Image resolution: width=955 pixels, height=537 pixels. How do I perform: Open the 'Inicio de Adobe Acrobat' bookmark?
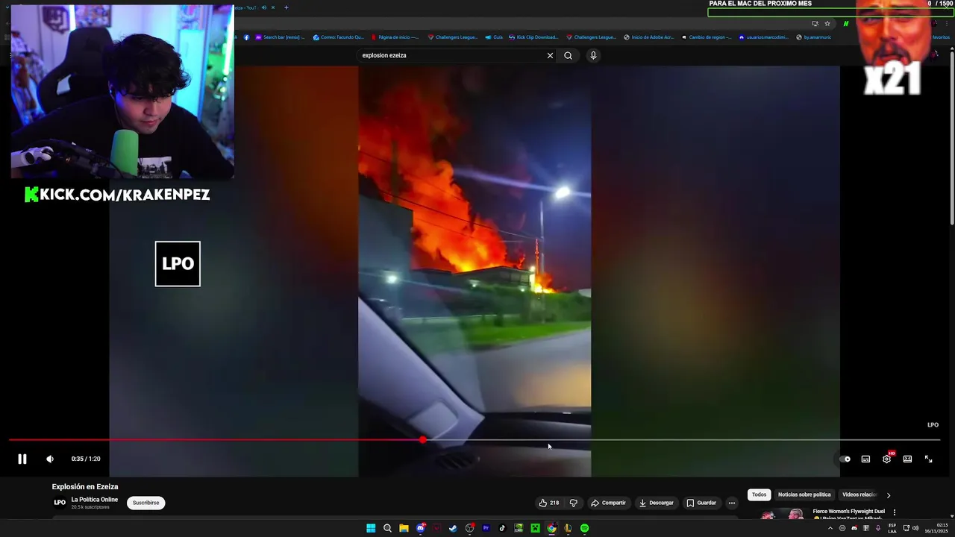point(648,37)
